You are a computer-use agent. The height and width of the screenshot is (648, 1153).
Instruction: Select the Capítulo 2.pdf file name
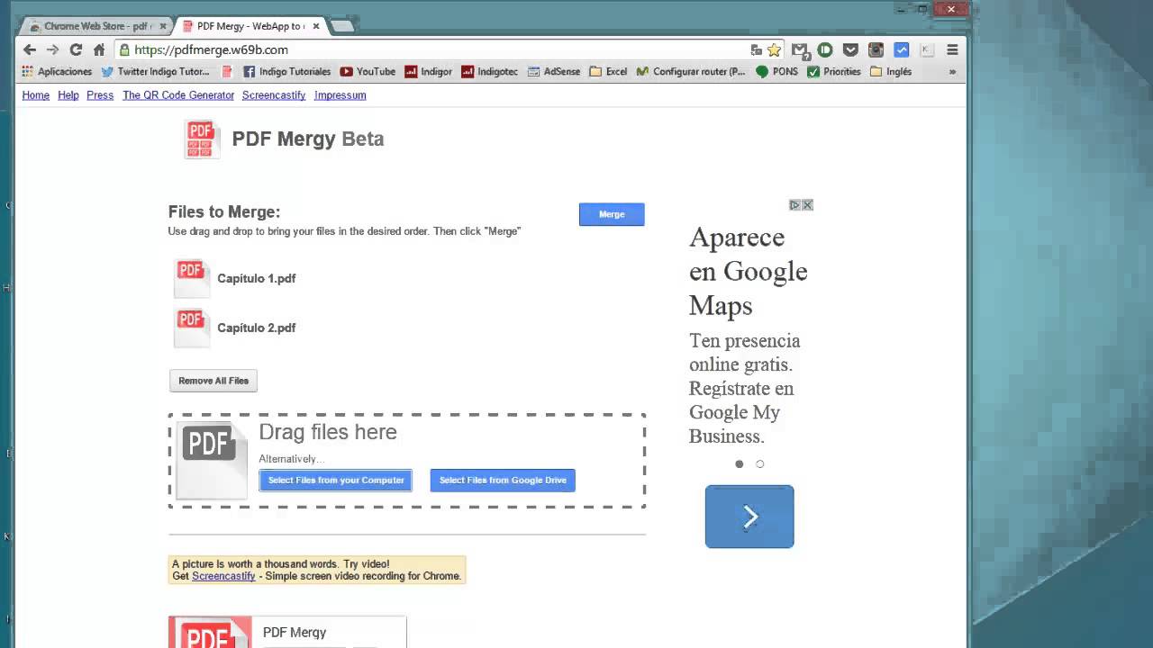click(x=257, y=328)
